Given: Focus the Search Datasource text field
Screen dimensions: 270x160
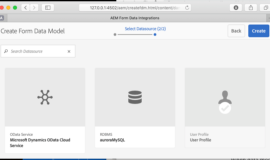Looking at the screenshot, I should [37, 51].
